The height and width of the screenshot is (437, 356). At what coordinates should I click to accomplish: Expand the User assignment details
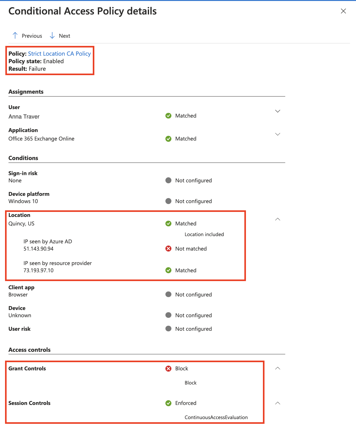click(278, 111)
